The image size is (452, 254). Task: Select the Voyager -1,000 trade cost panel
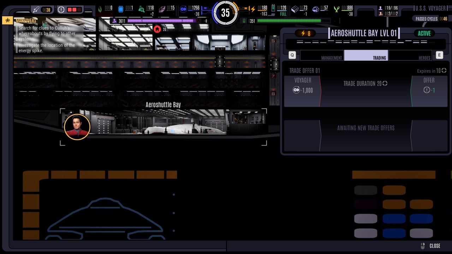tap(303, 91)
